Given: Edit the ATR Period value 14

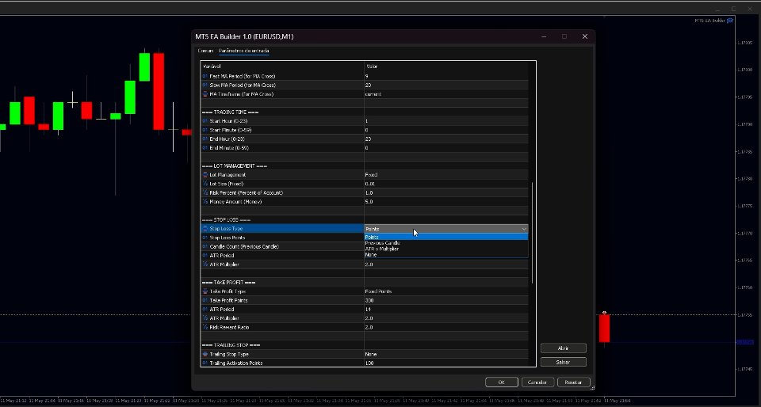Looking at the screenshot, I should click(x=446, y=309).
